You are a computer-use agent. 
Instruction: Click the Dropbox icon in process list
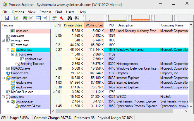(8, 73)
